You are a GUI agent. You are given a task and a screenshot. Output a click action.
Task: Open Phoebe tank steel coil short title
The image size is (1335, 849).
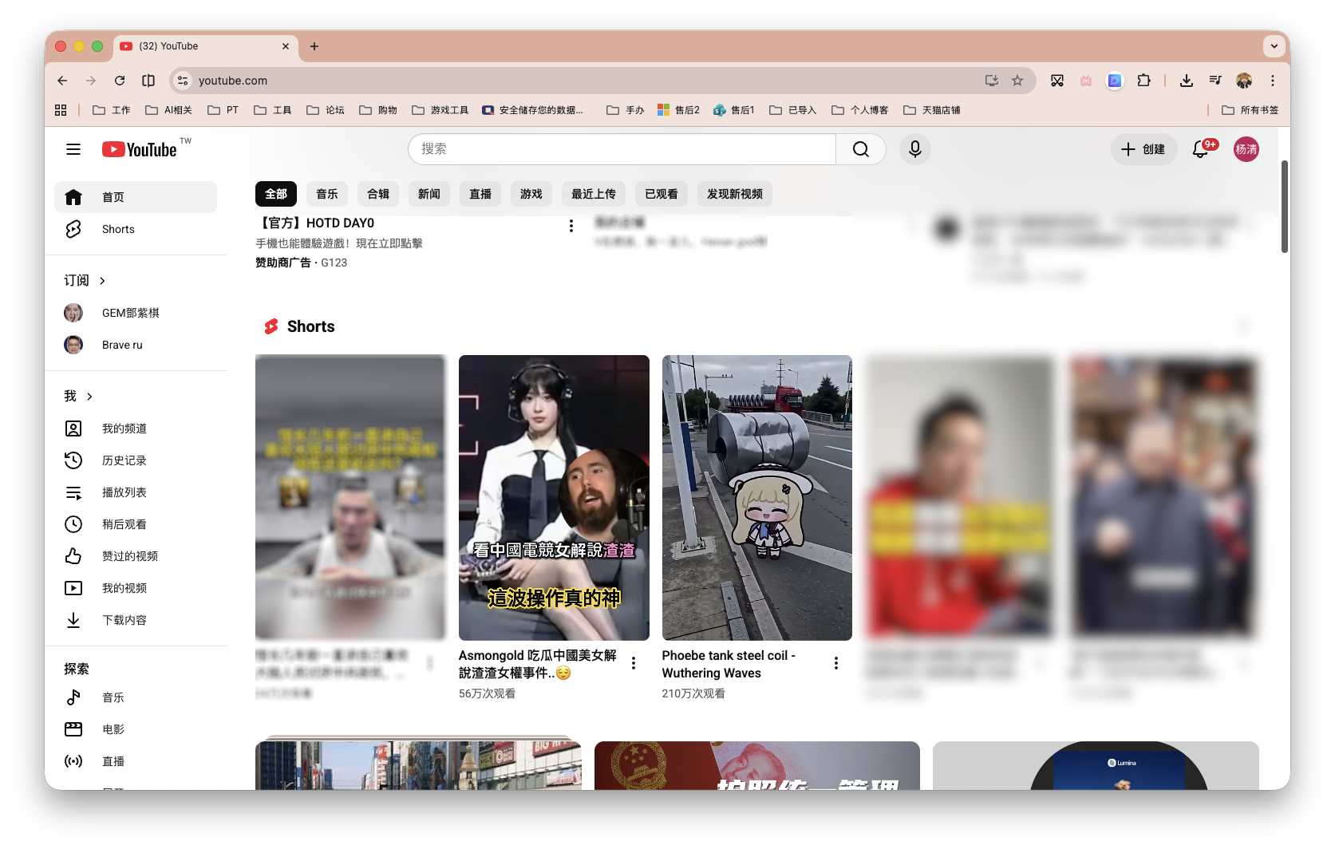tap(729, 664)
